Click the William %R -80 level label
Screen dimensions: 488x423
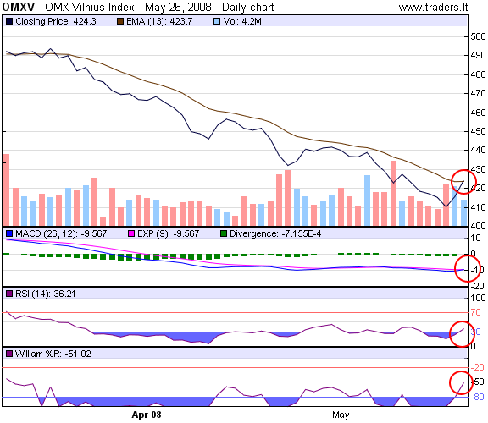[478, 397]
